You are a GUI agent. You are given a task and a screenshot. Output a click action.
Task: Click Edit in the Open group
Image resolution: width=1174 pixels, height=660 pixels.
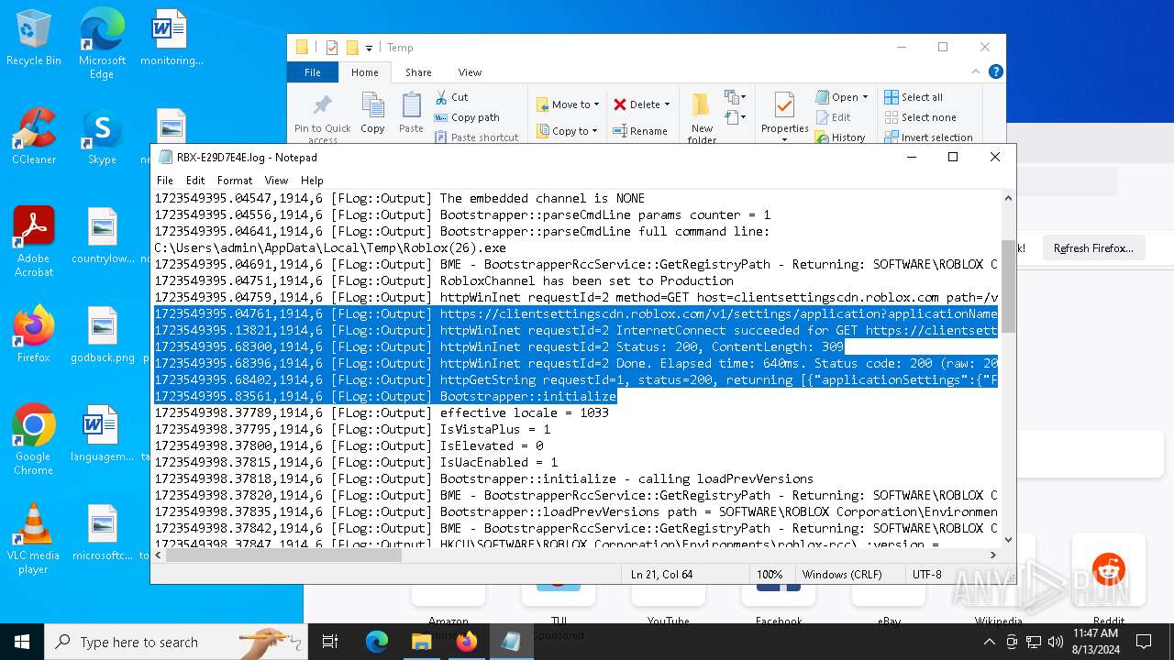pos(833,117)
